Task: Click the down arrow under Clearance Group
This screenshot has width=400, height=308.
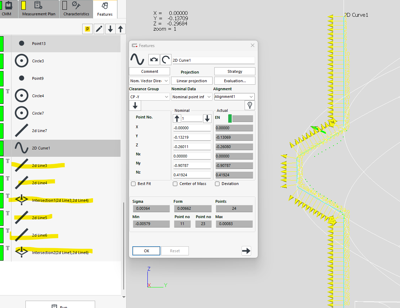Action: click(x=135, y=106)
